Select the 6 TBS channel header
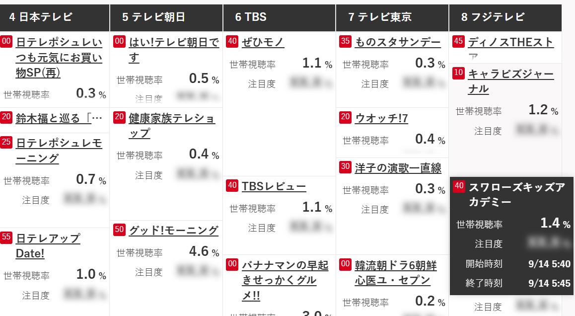The width and height of the screenshot is (575, 316). click(279, 17)
